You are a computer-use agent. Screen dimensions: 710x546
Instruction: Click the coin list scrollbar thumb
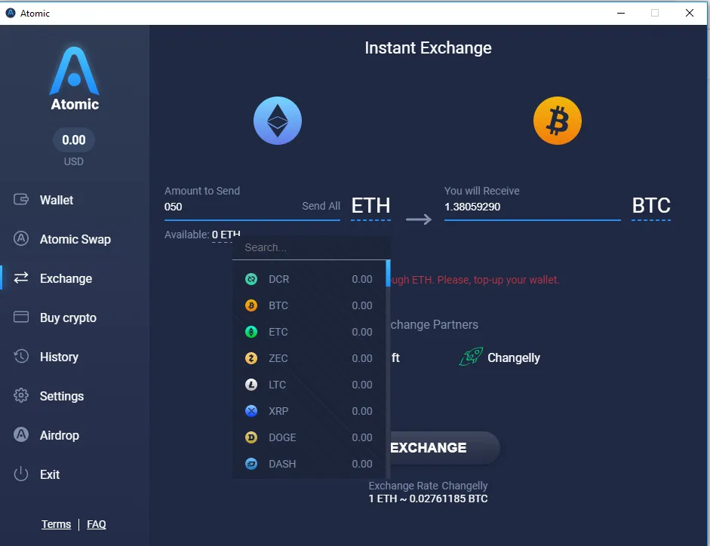point(388,274)
